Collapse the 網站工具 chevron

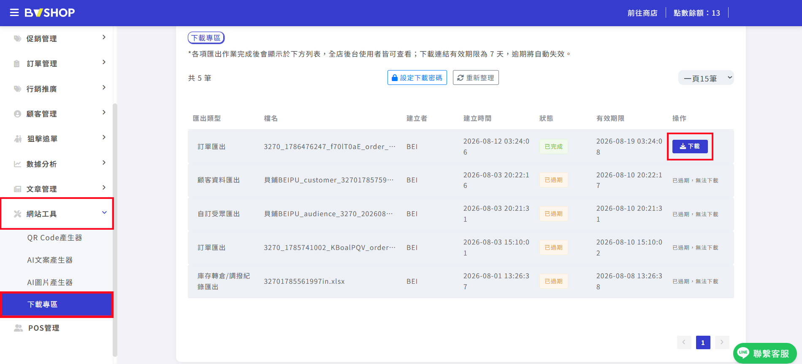pyautogui.click(x=104, y=212)
